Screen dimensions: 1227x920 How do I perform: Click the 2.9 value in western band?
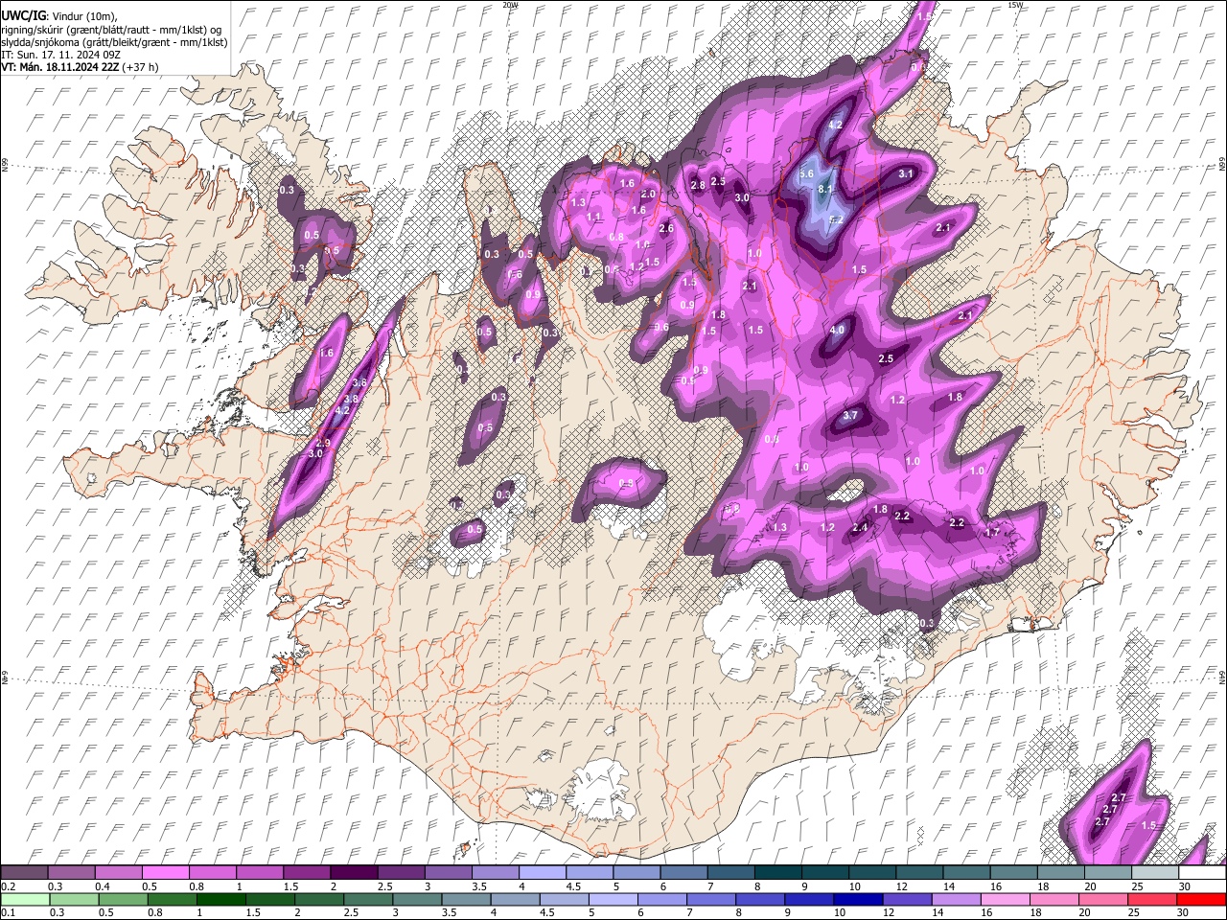pos(323,443)
